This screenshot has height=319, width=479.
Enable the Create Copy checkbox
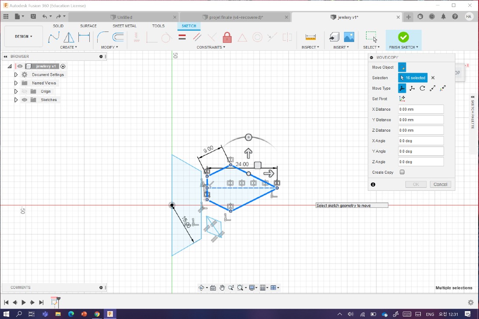pyautogui.click(x=402, y=172)
